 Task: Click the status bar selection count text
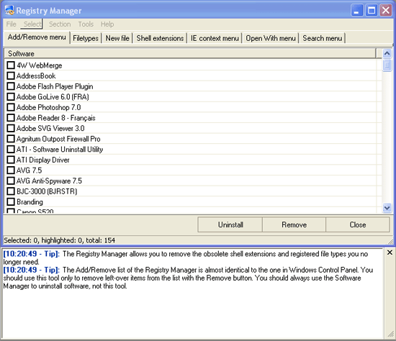(x=59, y=240)
